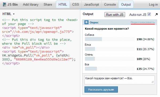This screenshot has width=160, height=97.
Task: Click the Run with JS button
Action: 115,15
